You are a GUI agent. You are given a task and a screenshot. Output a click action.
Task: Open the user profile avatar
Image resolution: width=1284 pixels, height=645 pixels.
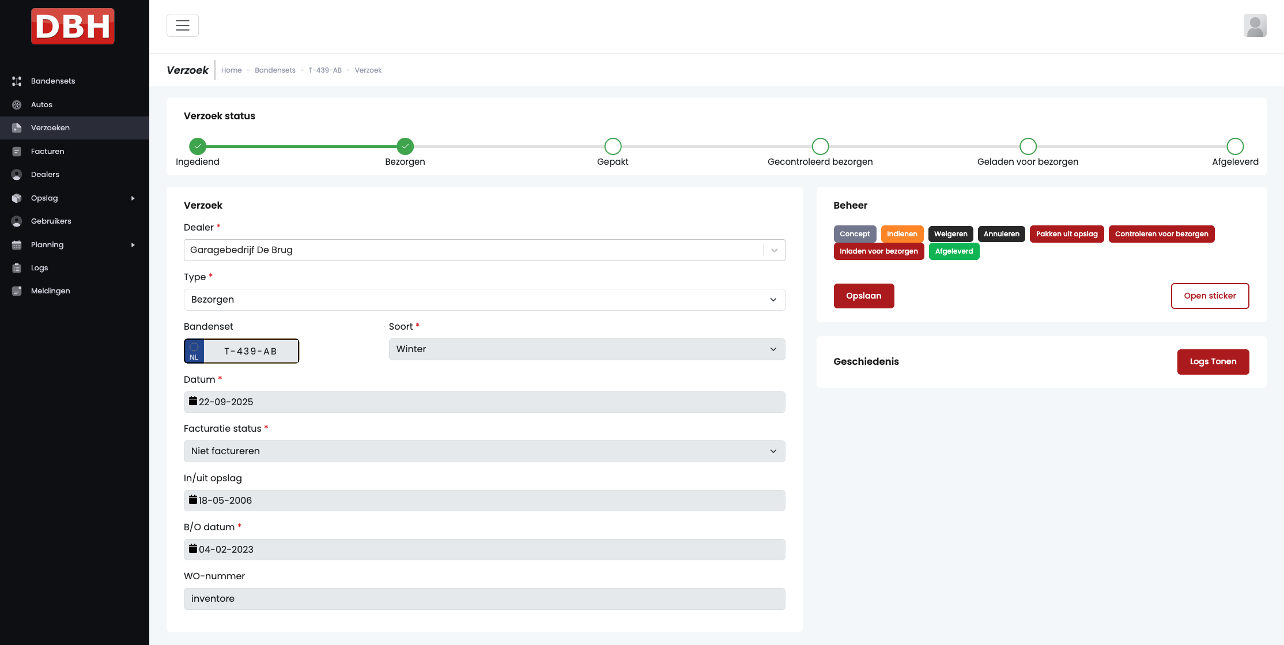[1255, 25]
